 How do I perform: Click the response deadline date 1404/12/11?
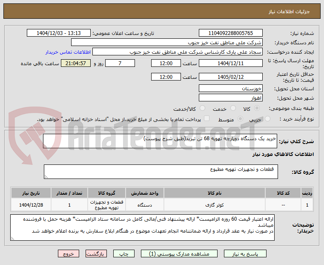(x=231, y=63)
